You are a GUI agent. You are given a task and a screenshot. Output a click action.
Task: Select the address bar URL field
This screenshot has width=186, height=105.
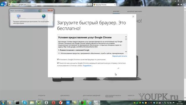(47, 5)
